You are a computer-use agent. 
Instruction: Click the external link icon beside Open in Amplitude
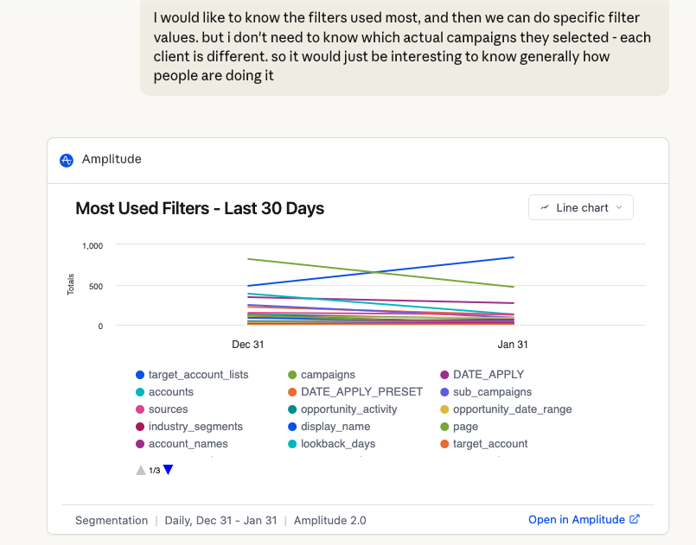(x=635, y=519)
